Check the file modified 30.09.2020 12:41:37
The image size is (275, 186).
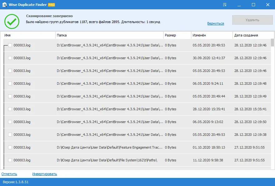tap(10, 58)
